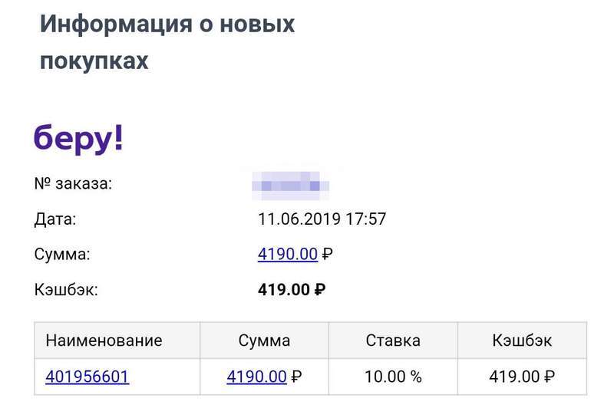Click the date 11.06.2019 17:57
Image resolution: width=614 pixels, height=418 pixels.
click(322, 219)
